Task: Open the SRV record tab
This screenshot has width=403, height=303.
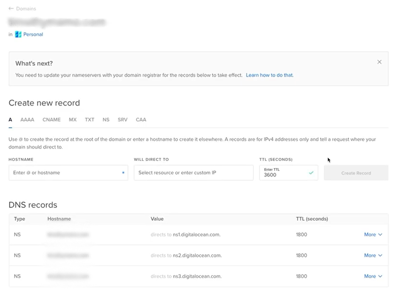Action: tap(122, 120)
